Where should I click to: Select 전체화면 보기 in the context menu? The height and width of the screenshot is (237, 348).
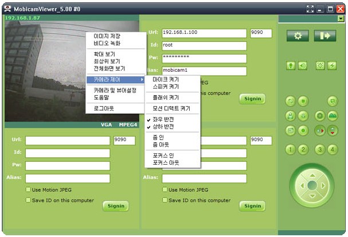(115, 68)
